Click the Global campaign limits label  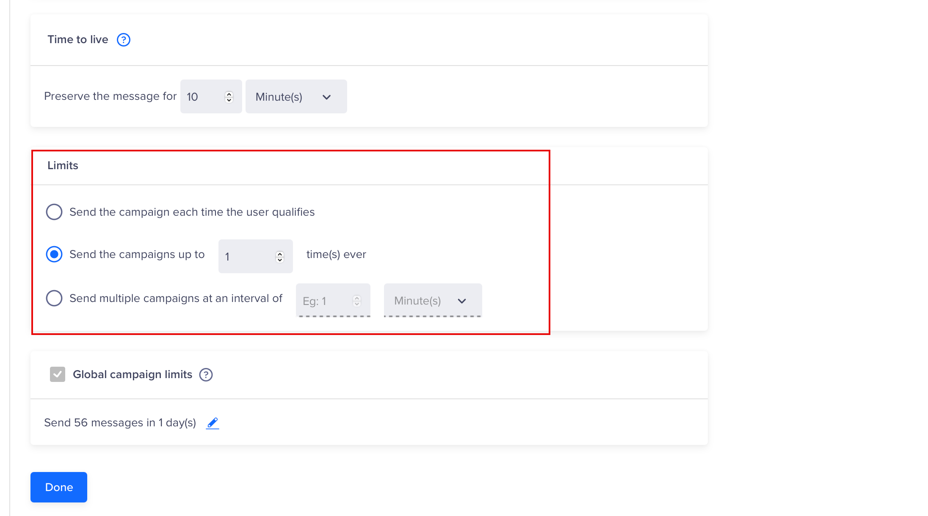(x=133, y=374)
